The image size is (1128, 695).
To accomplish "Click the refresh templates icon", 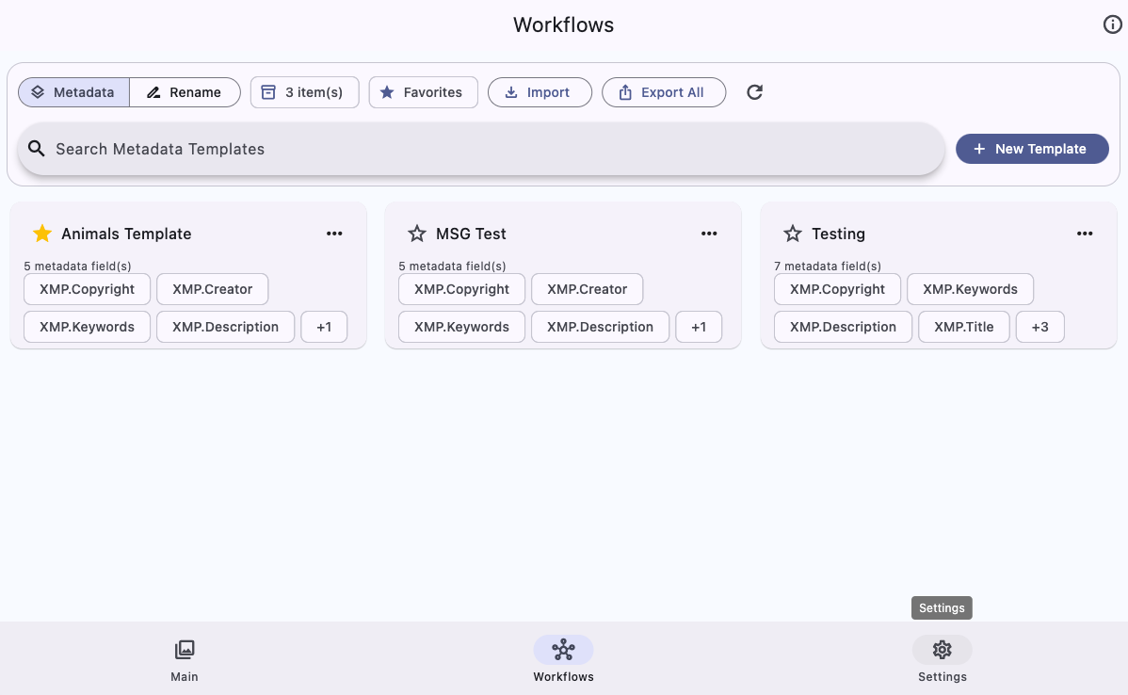I will 754,92.
